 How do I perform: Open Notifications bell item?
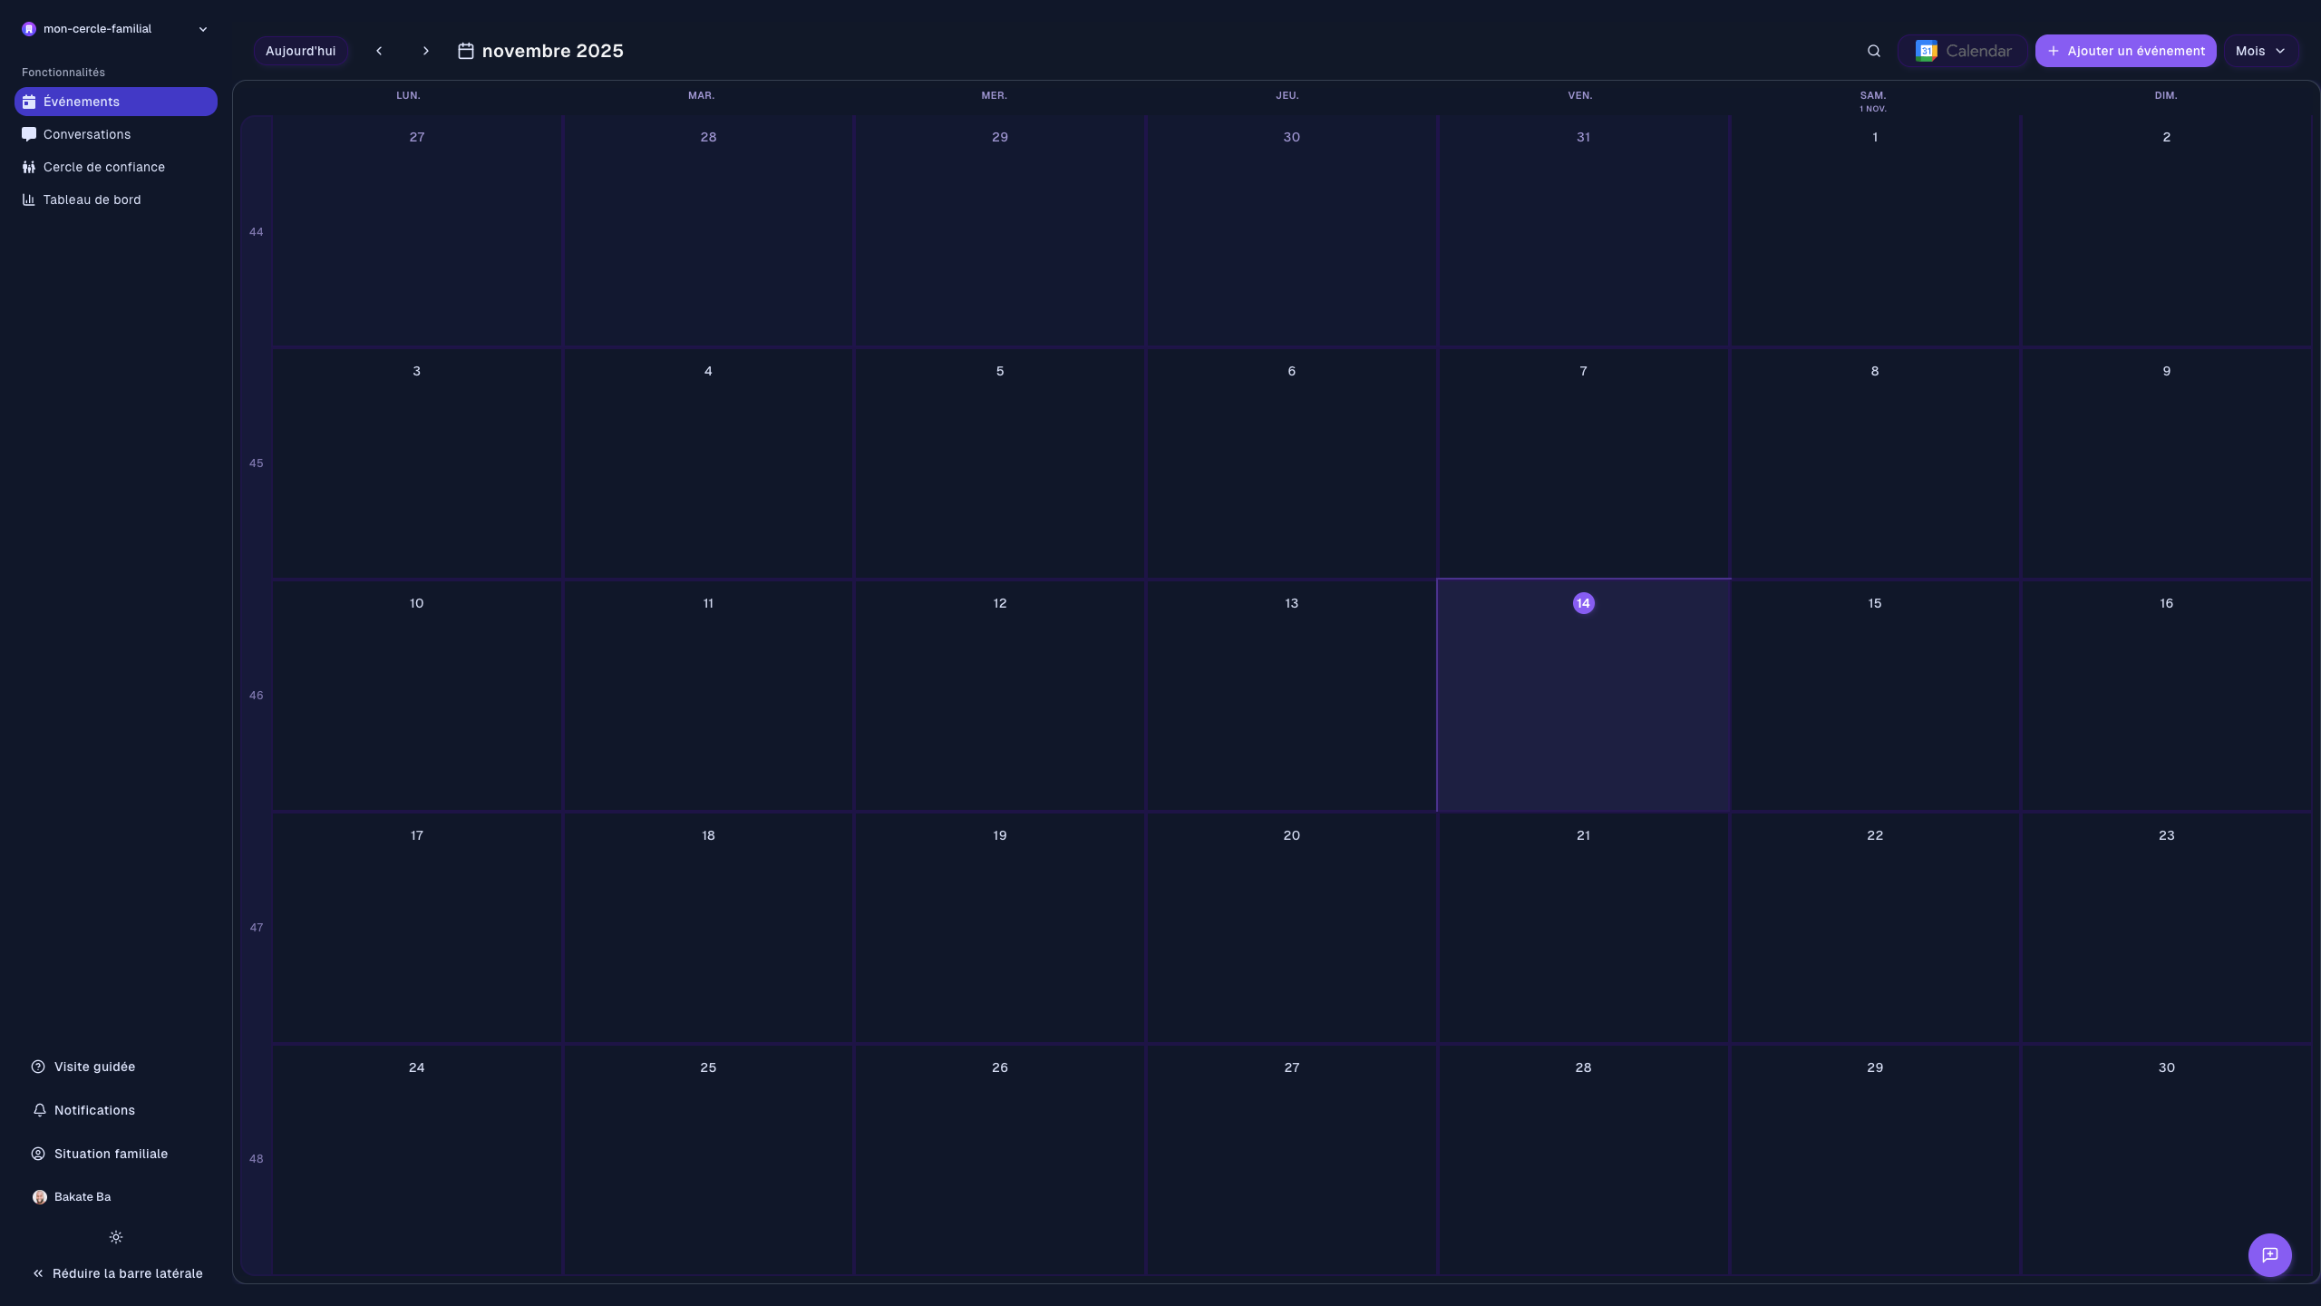[x=94, y=1110]
